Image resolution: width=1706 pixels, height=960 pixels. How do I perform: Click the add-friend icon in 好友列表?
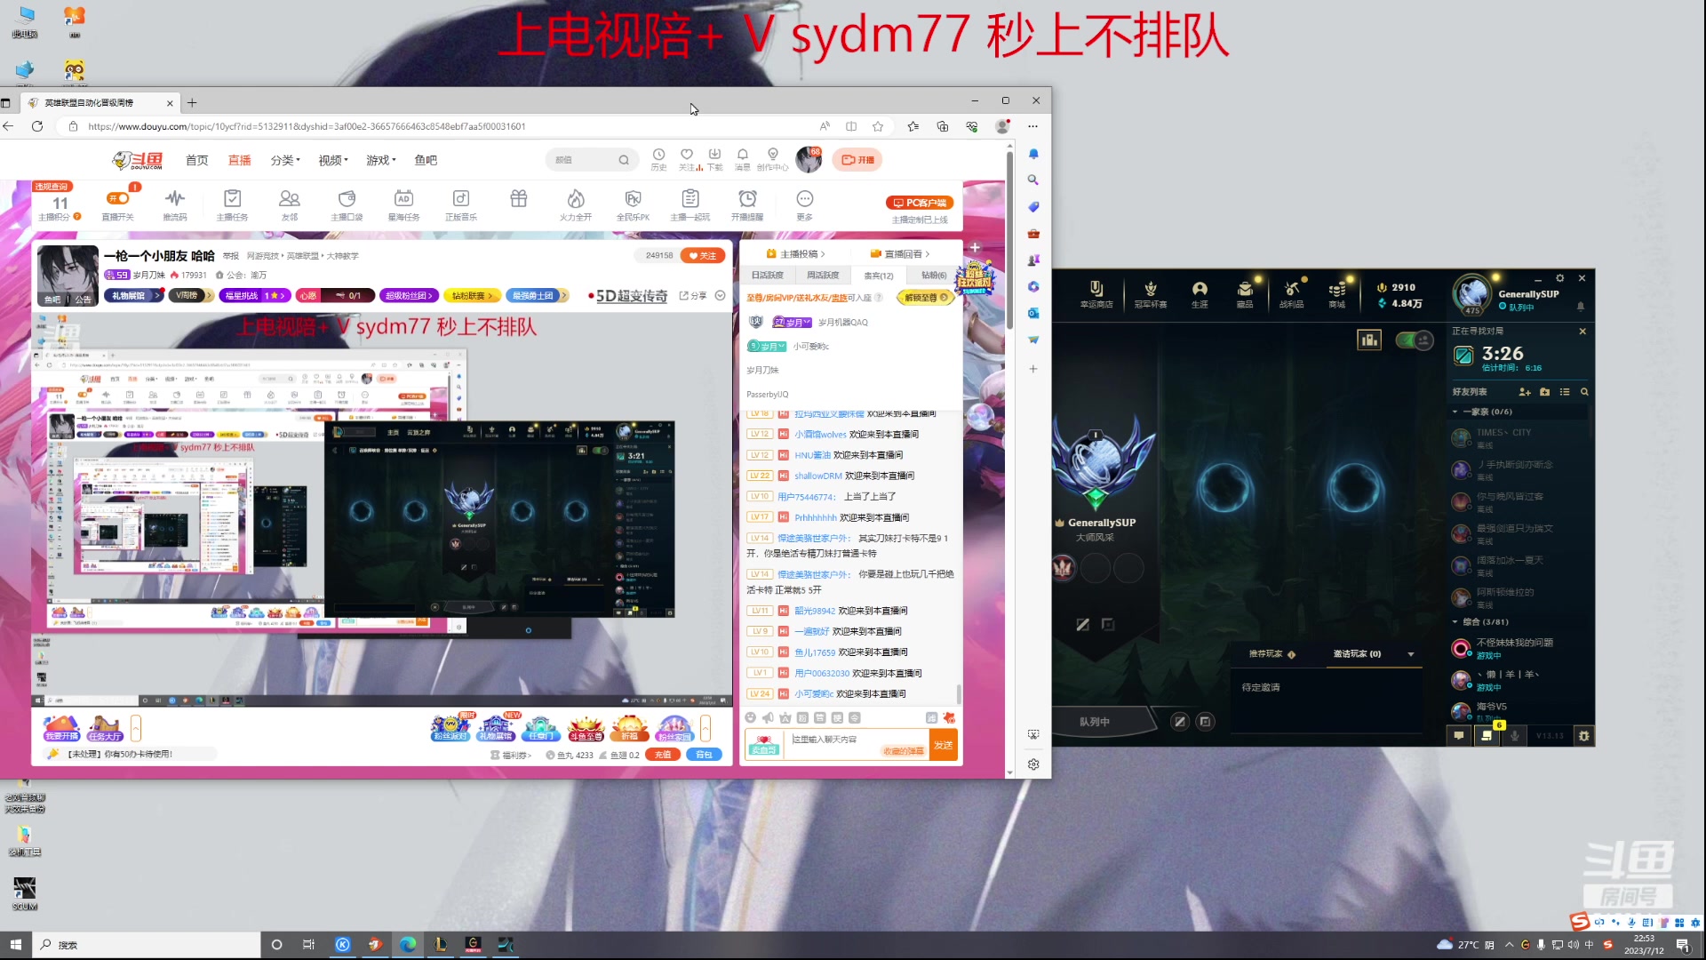1526,392
